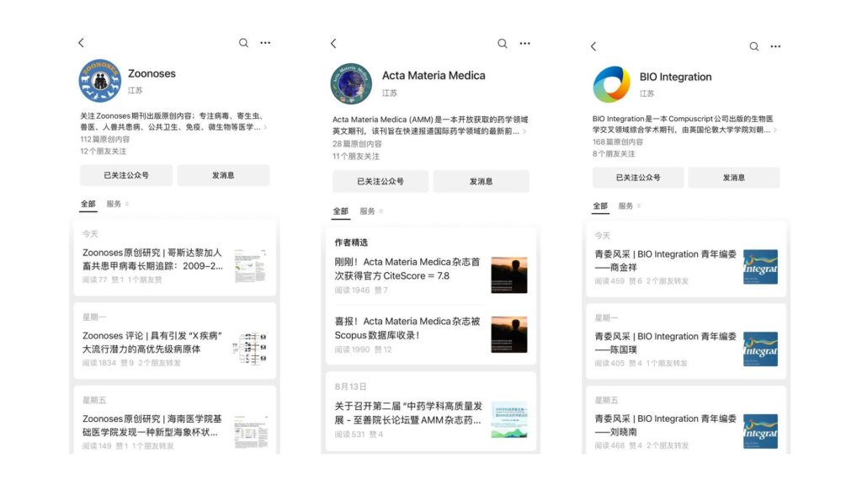Tap the BIO Integration logo avatar
The height and width of the screenshot is (485, 862).
point(612,84)
